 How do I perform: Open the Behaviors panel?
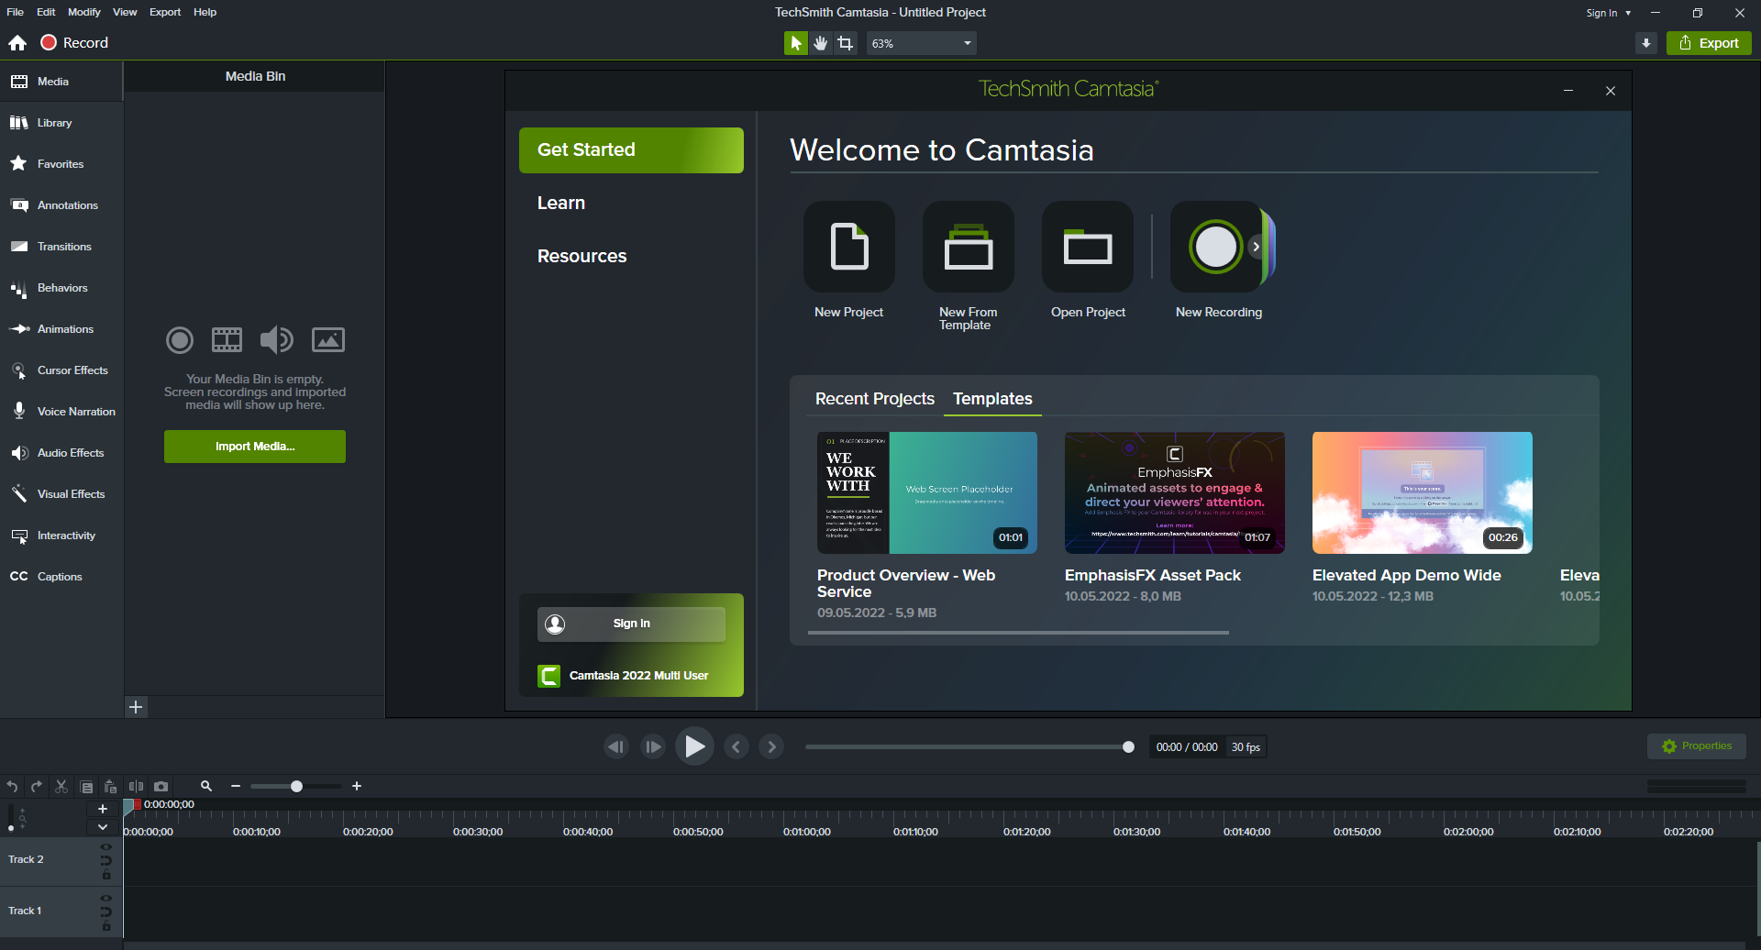click(61, 288)
